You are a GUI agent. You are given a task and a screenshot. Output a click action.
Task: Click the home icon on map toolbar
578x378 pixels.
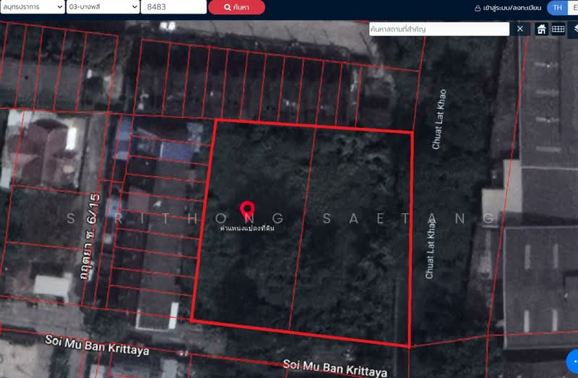point(541,29)
